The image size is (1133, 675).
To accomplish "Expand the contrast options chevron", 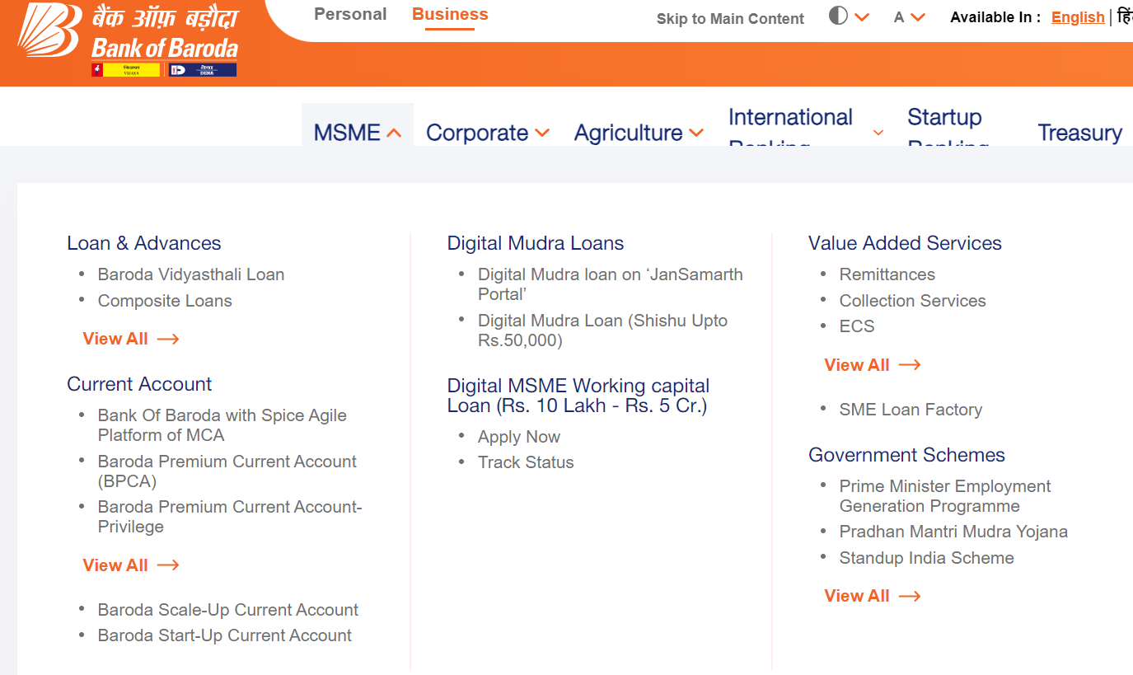I will click(x=862, y=17).
